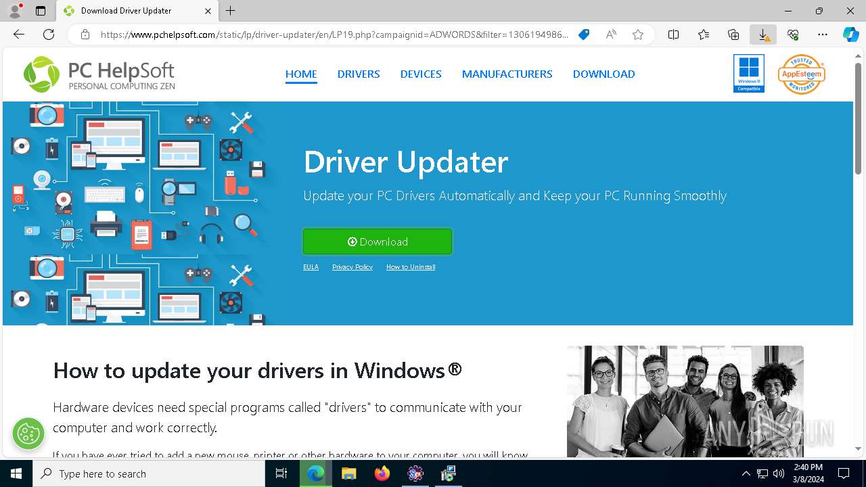Open Microsoft Edge from taskbar
The image size is (866, 487).
click(316, 473)
